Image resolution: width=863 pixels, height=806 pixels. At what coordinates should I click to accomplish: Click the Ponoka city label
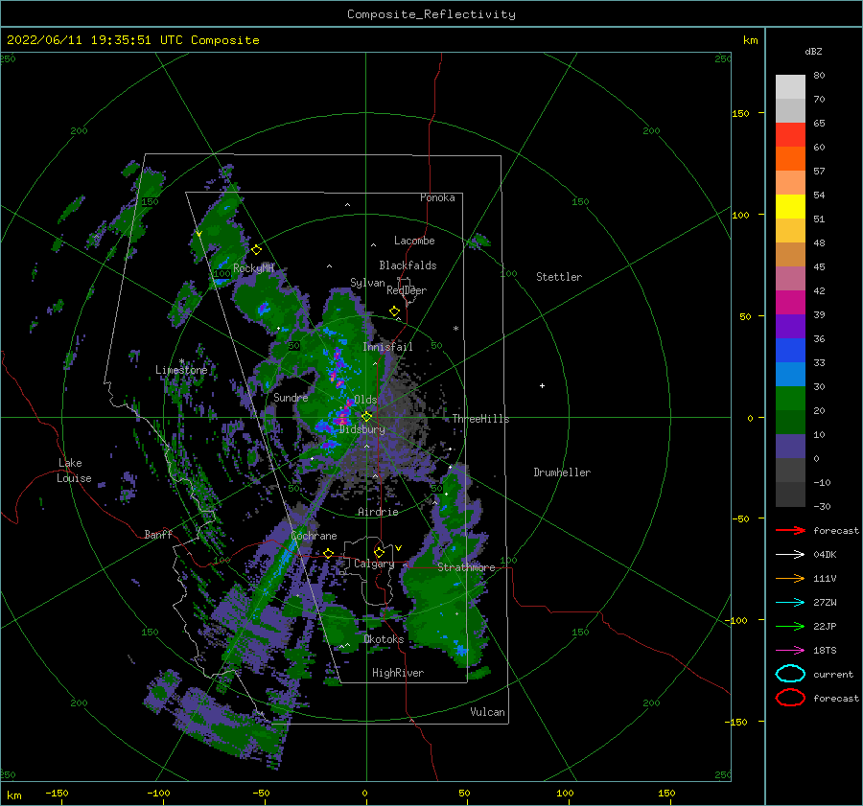437,197
